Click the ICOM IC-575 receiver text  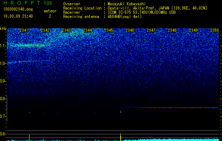(x=142, y=12)
